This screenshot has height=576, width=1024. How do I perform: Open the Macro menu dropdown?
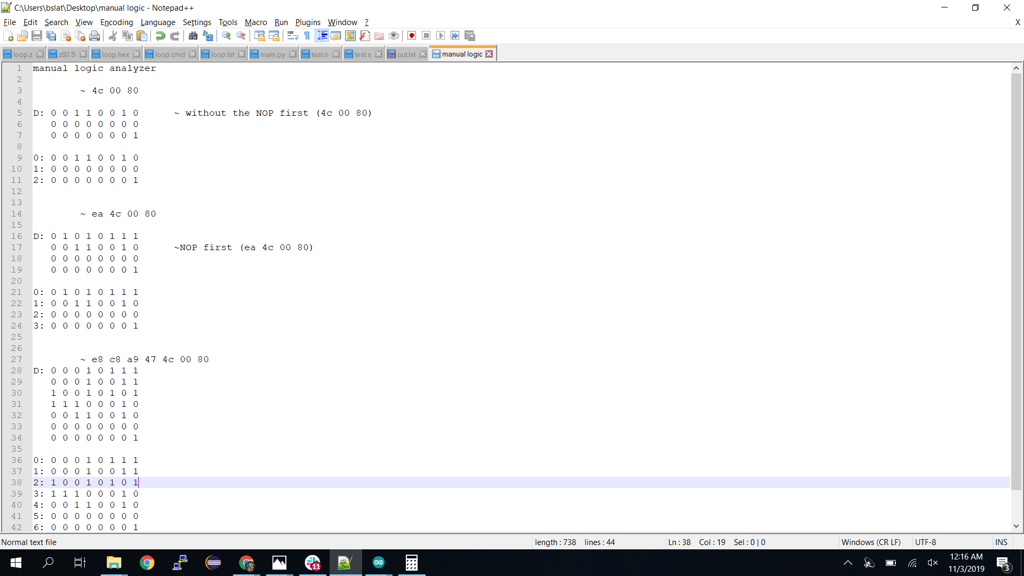pos(255,22)
